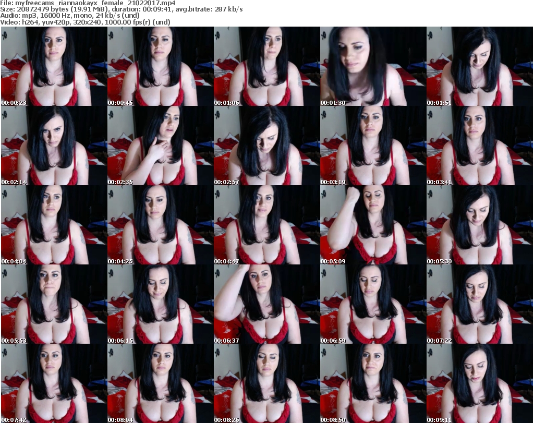Image resolution: width=534 pixels, height=423 pixels.
Task: Click the thumbnail stamped 00:04:04
Action: tap(54, 225)
